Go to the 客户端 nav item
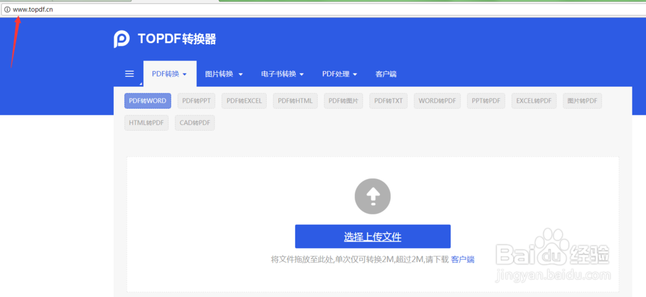The width and height of the screenshot is (646, 297). point(386,74)
